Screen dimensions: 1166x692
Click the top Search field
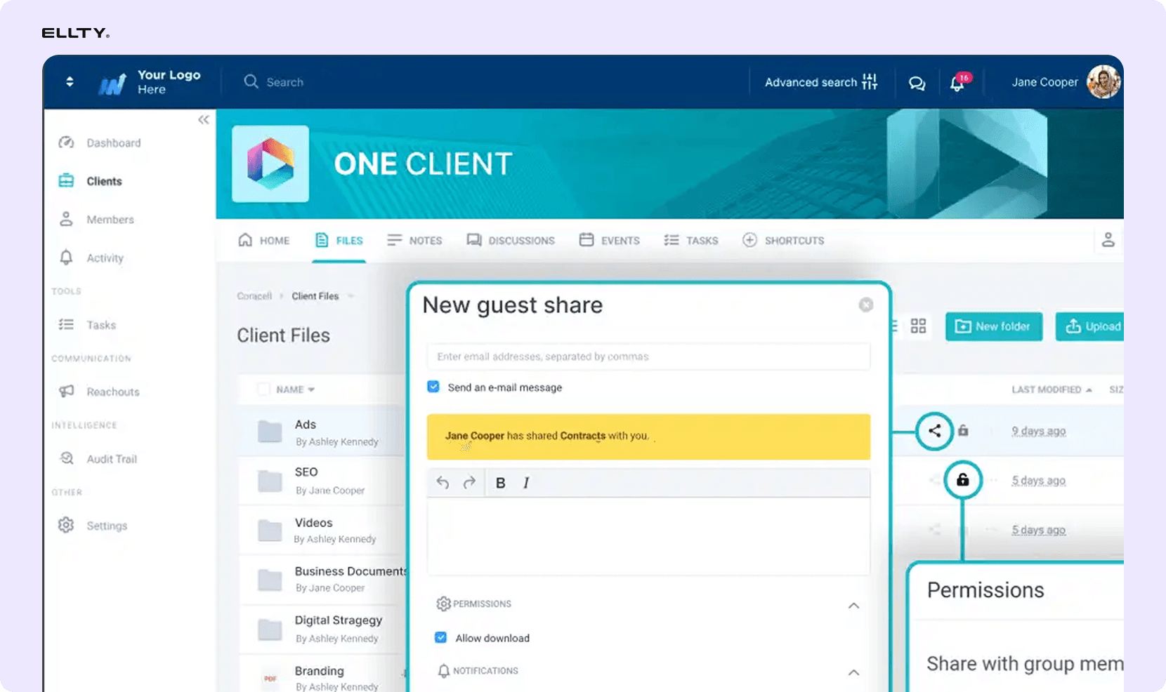(274, 82)
